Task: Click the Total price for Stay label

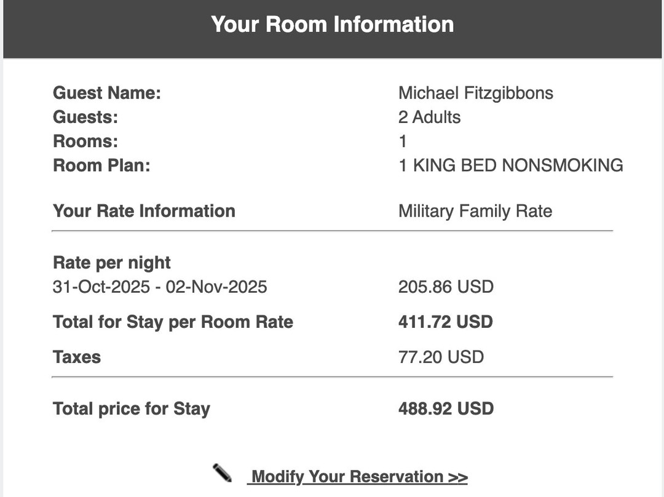Action: (x=132, y=408)
